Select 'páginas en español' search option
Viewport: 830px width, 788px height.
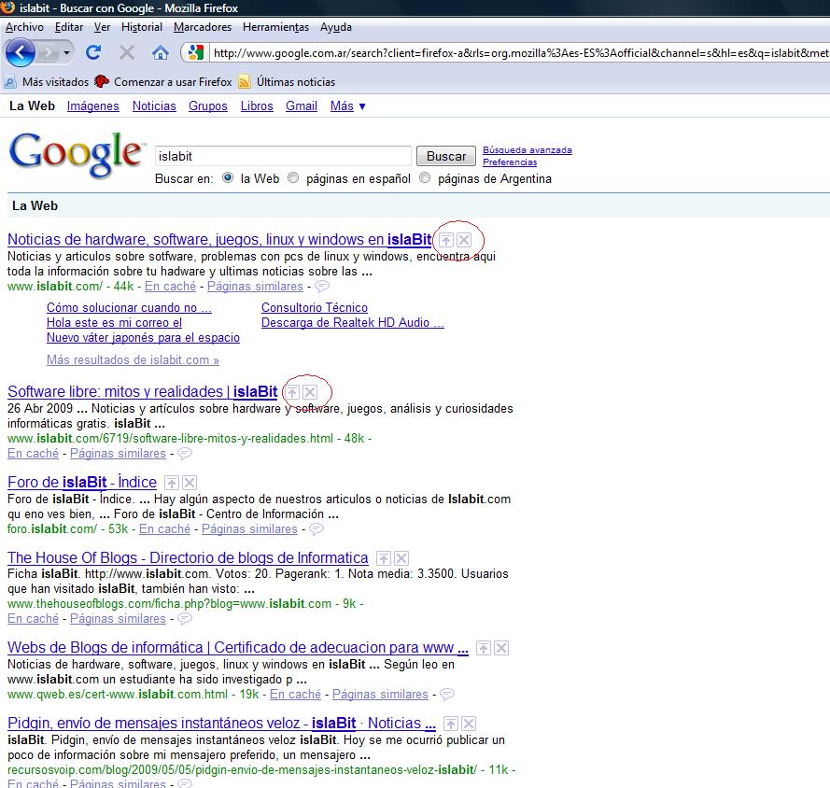294,178
